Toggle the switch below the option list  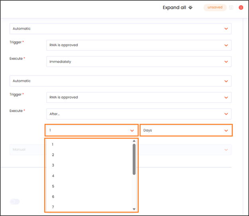click(15, 202)
